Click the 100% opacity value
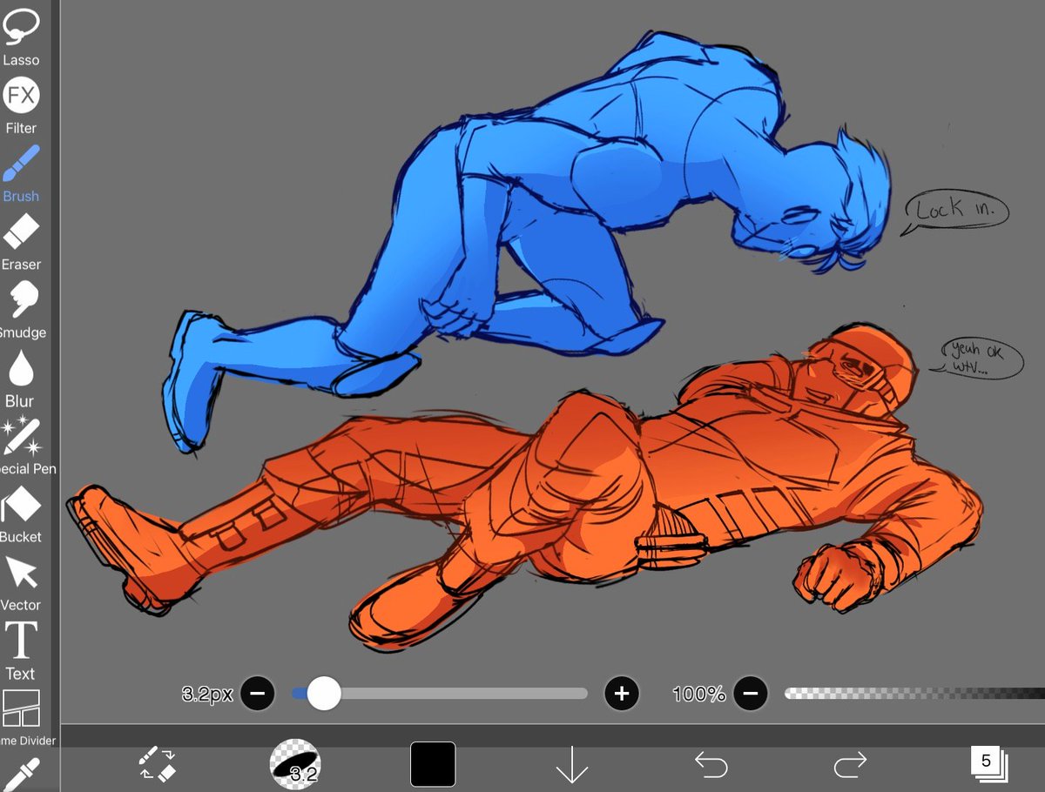Screen dimensions: 1045x792 (x=698, y=694)
